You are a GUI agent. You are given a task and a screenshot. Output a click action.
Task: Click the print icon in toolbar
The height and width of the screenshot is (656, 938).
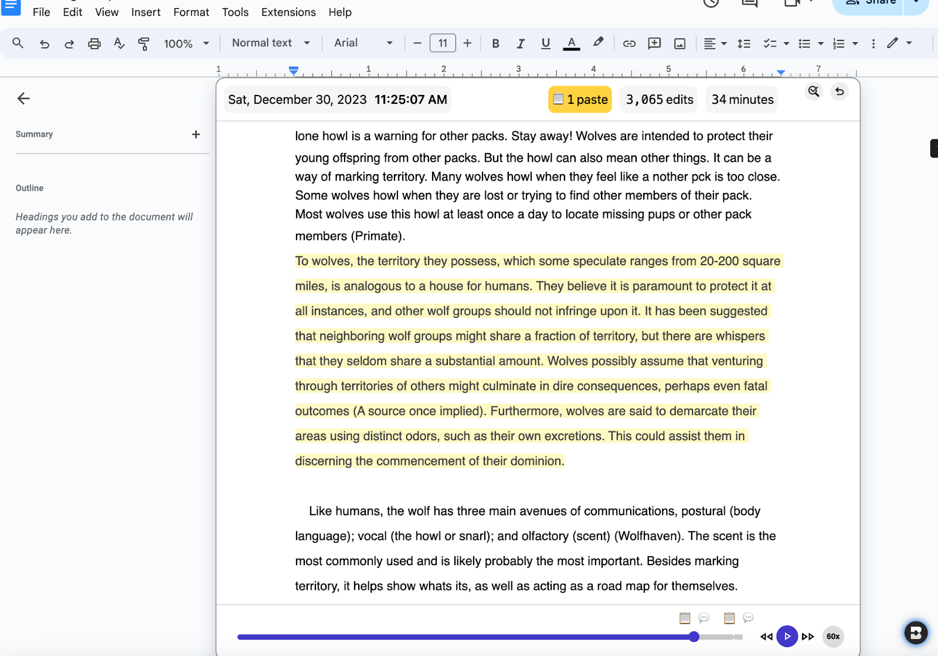(x=94, y=43)
